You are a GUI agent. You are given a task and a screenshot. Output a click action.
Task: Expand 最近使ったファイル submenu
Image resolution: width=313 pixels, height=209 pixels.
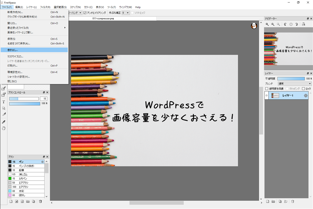[34, 28]
